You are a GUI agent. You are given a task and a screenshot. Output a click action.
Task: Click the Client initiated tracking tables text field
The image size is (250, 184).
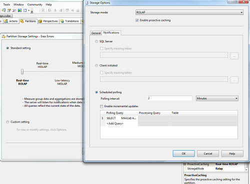[164, 79]
